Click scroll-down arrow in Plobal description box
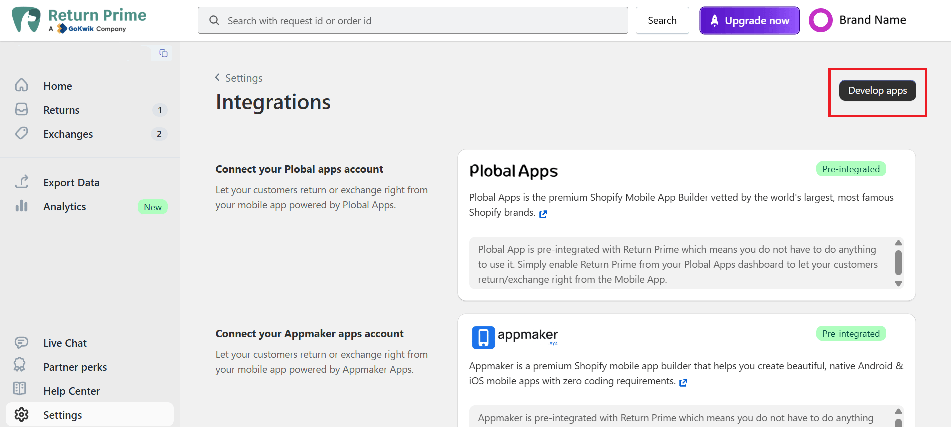 point(898,283)
